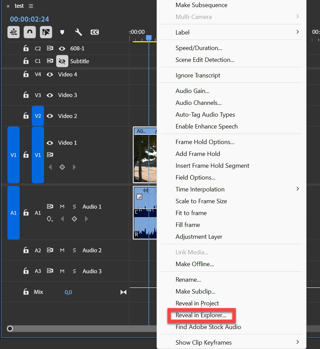The image size is (320, 349).
Task: Solo Audio 2 track
Action: pyautogui.click(x=74, y=250)
